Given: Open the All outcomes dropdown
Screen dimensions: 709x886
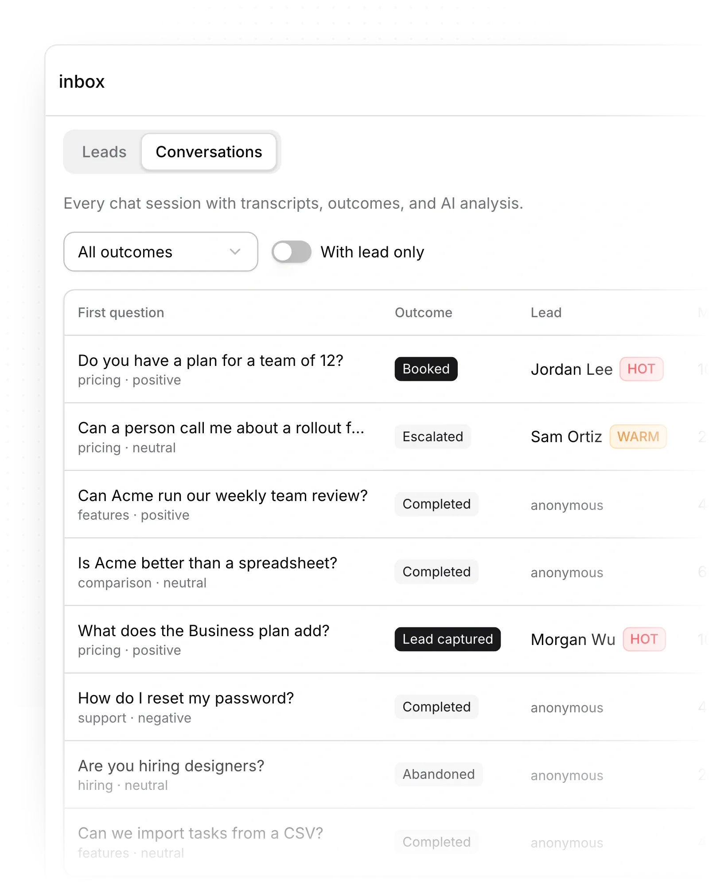Looking at the screenshot, I should [161, 252].
